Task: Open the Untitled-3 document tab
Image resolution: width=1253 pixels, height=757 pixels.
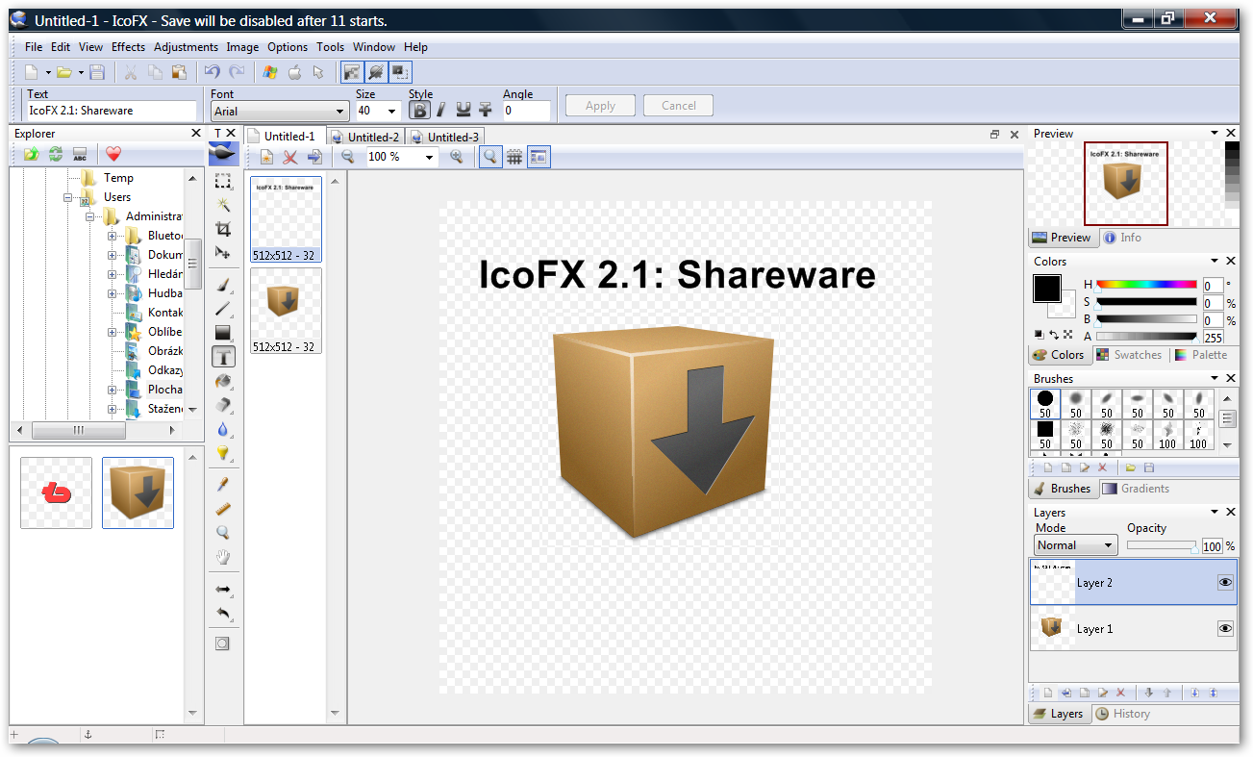Action: tap(445, 138)
